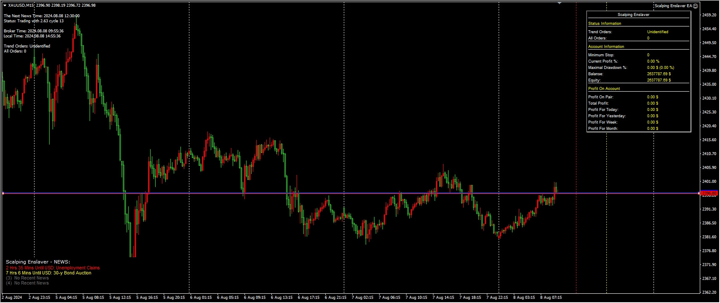
Task: Click the Maximal Drawdown % value
Action: point(660,68)
